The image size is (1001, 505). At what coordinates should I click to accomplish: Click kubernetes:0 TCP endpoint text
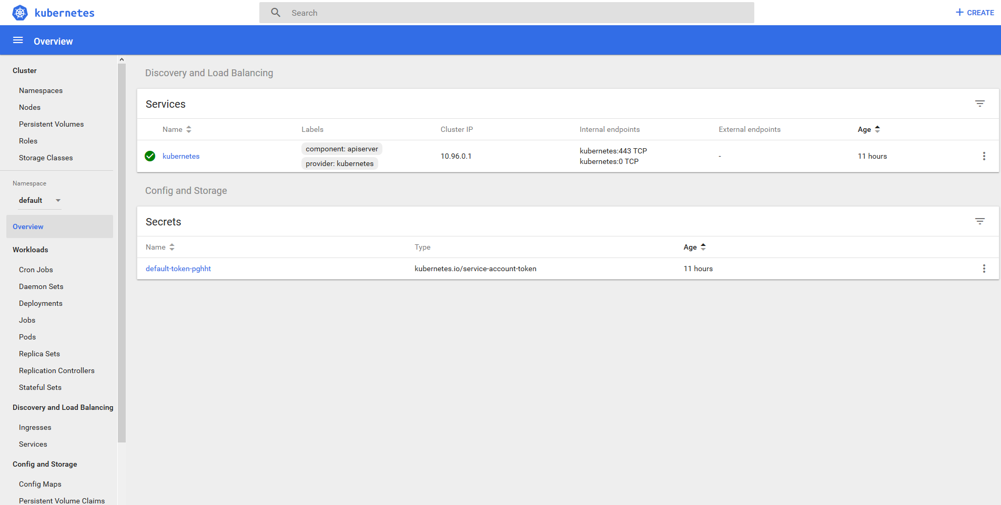point(609,161)
